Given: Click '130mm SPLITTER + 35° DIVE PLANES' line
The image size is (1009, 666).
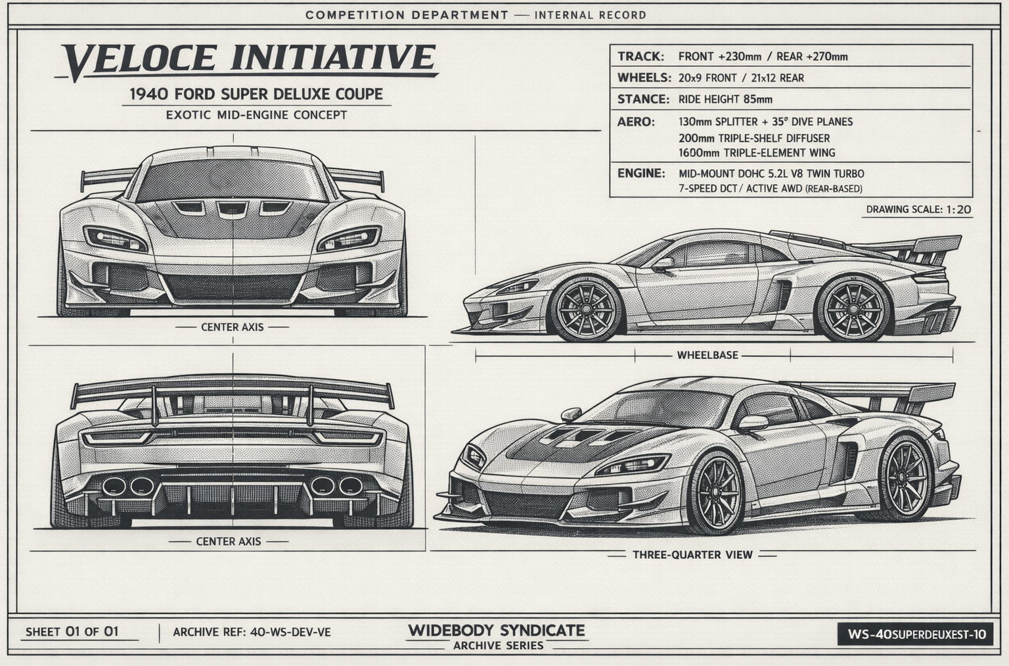Looking at the screenshot, I should tap(765, 122).
